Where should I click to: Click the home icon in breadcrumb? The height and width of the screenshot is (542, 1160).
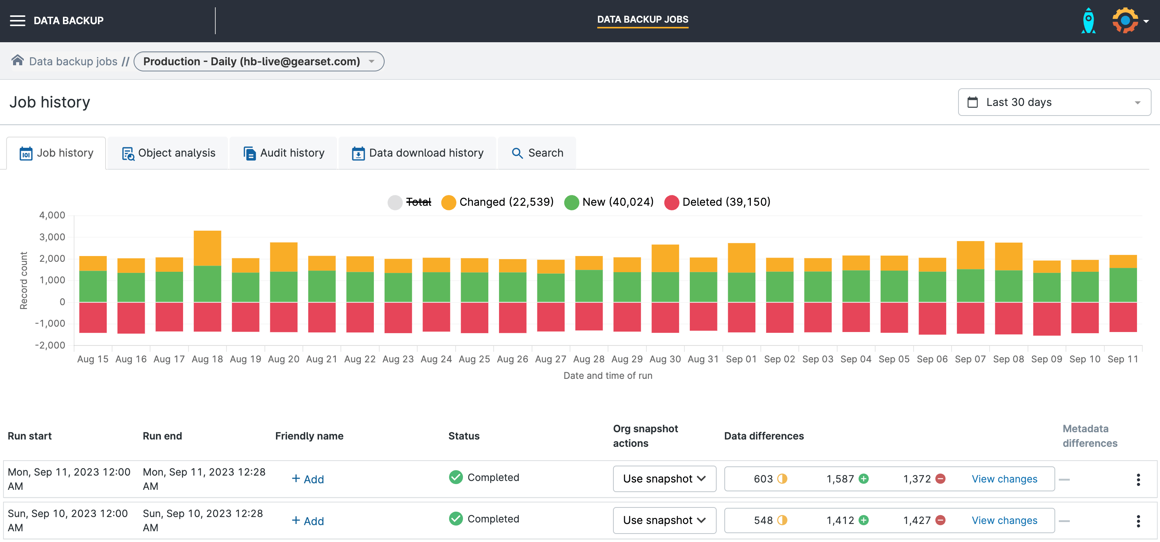pos(18,60)
